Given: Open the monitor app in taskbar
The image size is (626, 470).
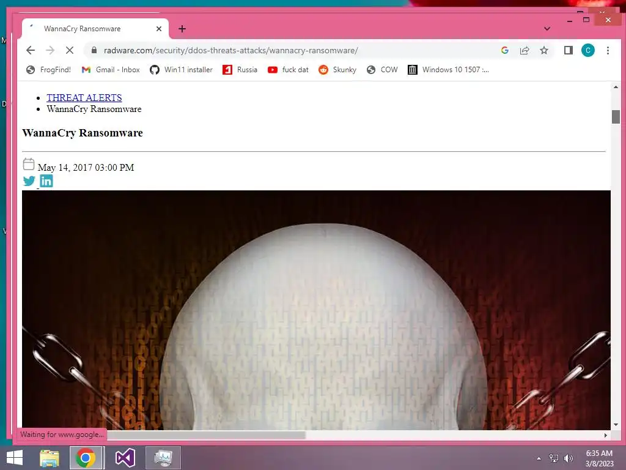Looking at the screenshot, I should point(163,458).
